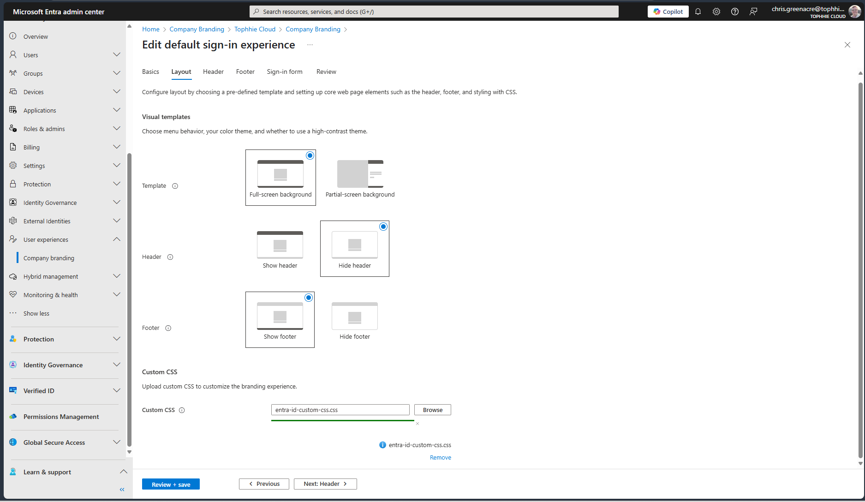Open the more options ellipsis by title
The height and width of the screenshot is (502, 865).
[x=310, y=45]
